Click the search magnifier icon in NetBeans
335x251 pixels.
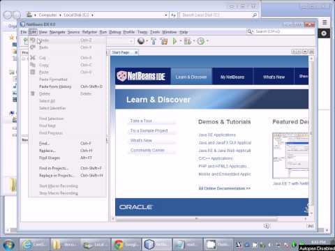pos(250,31)
